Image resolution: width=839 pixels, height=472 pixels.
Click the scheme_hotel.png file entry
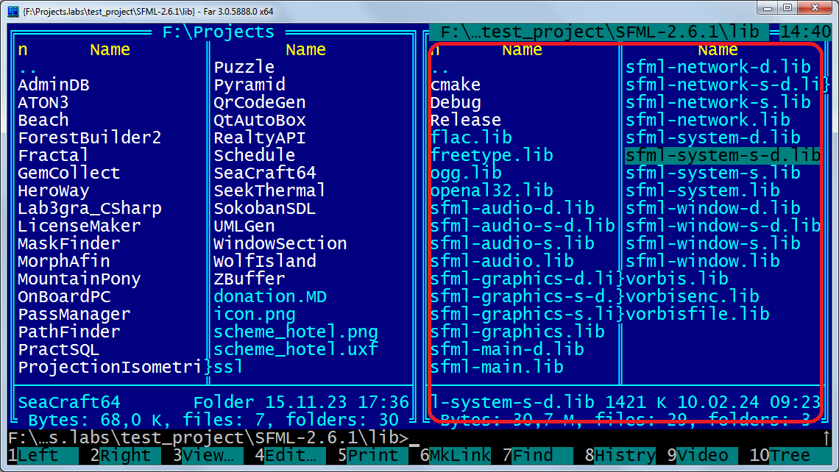[x=295, y=332]
